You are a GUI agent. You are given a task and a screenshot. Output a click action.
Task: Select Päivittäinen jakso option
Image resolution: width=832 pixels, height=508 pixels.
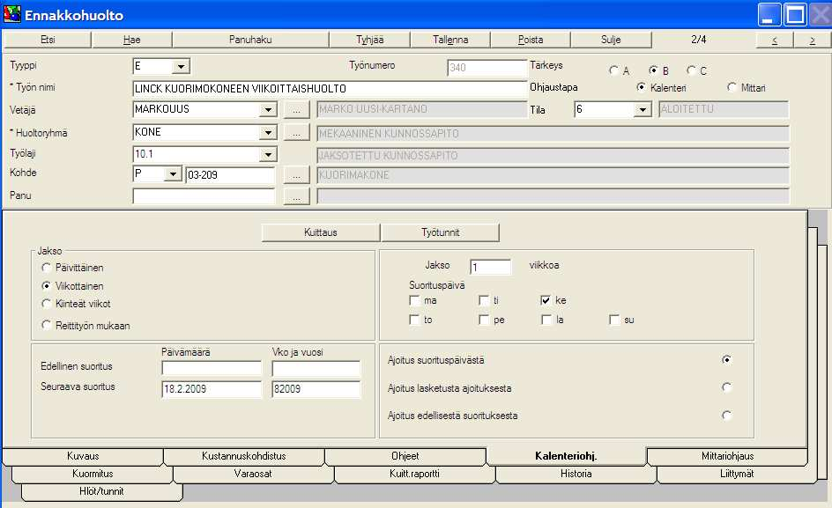point(46,268)
